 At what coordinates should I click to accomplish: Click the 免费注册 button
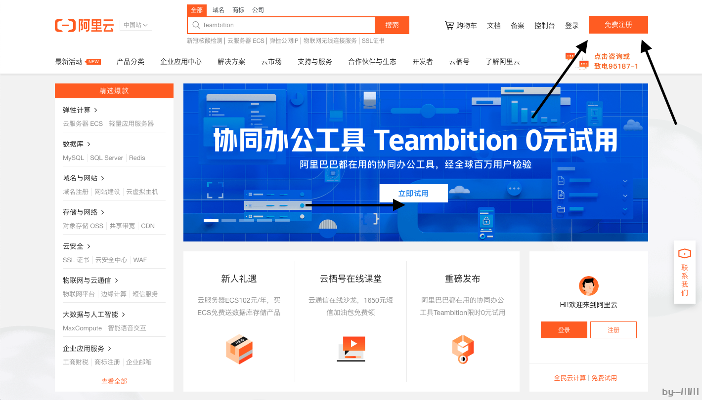click(x=618, y=25)
